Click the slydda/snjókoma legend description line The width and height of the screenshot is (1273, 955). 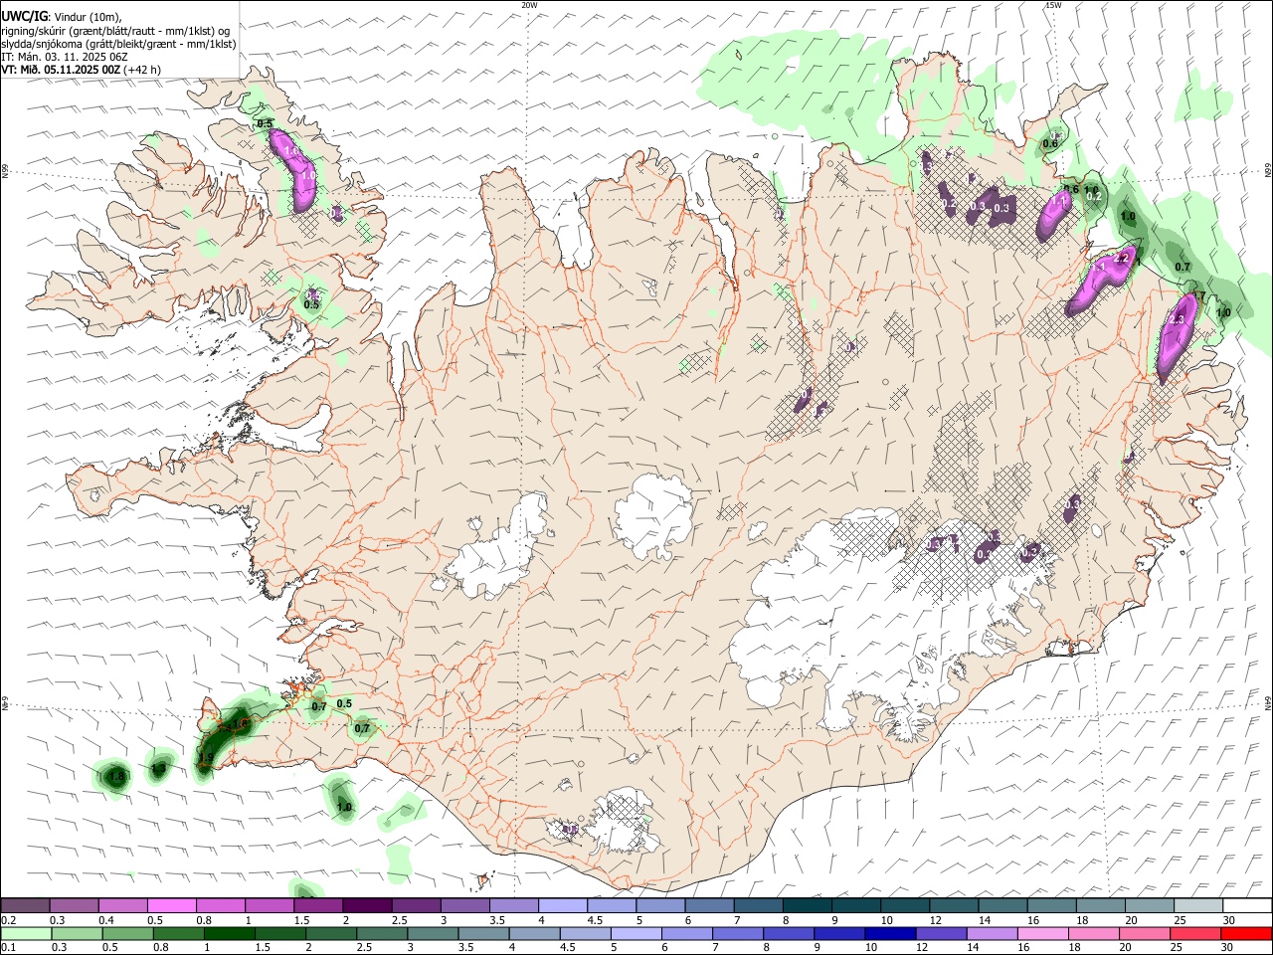tap(118, 44)
